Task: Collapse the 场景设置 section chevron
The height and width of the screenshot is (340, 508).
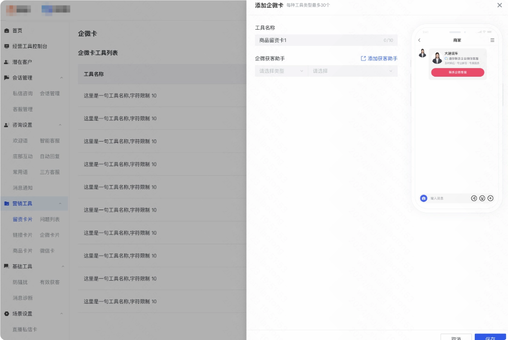Action: point(62,314)
